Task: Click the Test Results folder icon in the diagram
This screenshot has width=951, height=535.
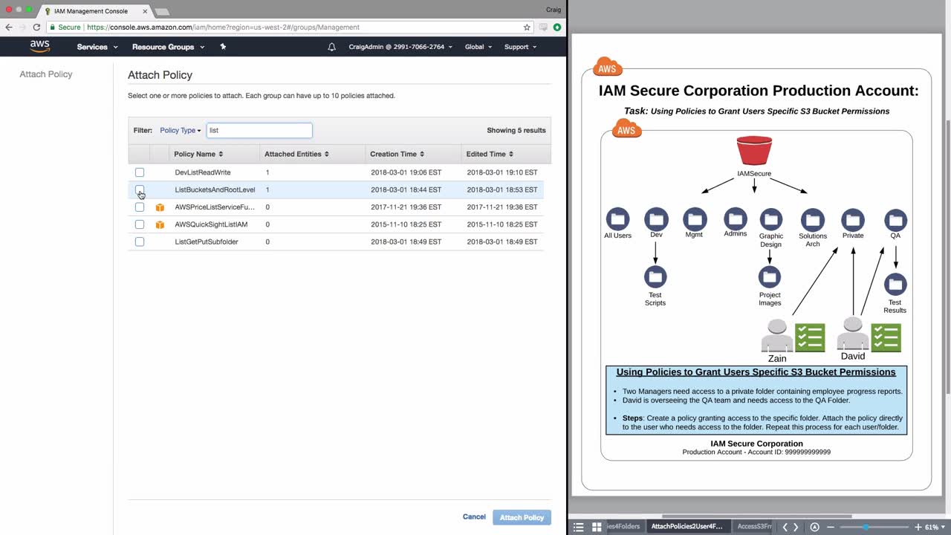Action: point(896,284)
